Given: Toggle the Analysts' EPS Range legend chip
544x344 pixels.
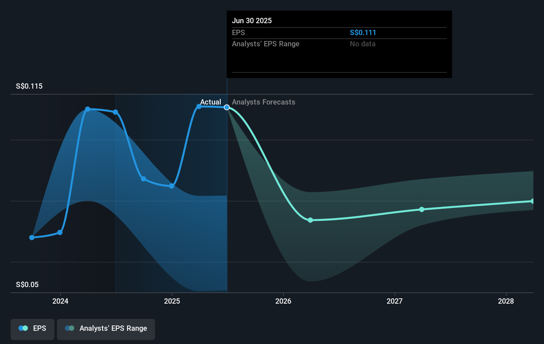Looking at the screenshot, I should point(106,329).
